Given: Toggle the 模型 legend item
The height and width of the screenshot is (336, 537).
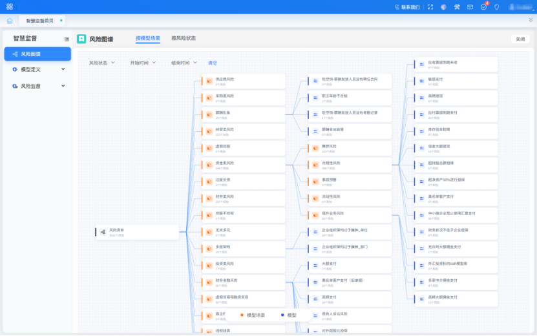Looking at the screenshot, I should click(x=289, y=315).
